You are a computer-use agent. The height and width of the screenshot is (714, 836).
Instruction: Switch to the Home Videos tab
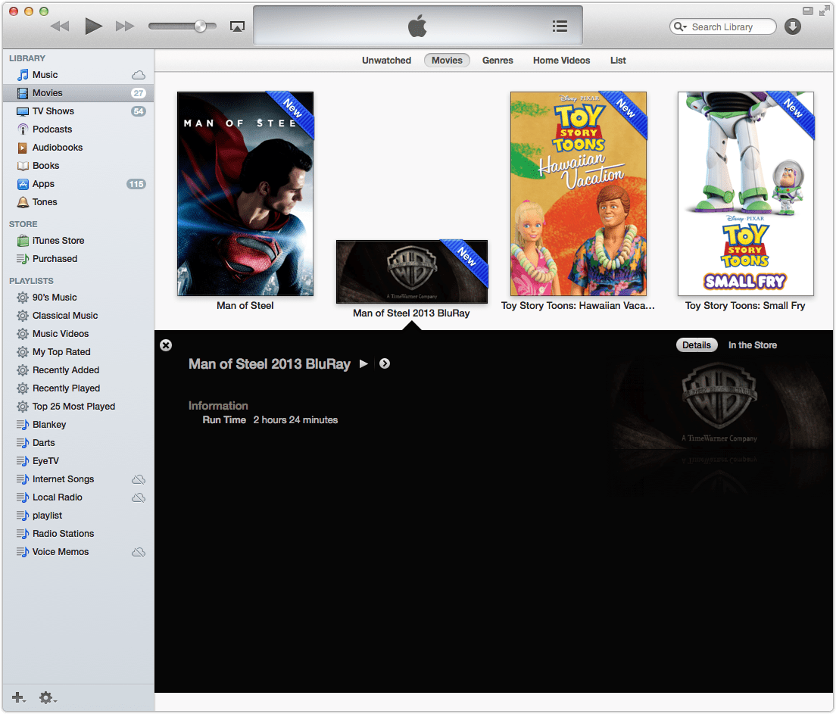pyautogui.click(x=561, y=61)
